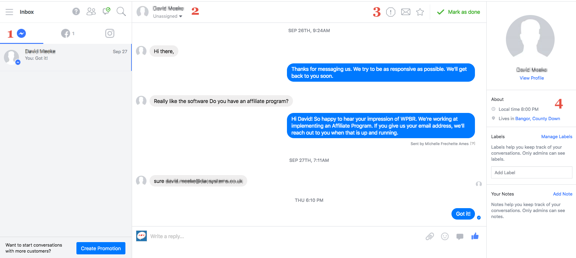Attach a file with the paperclip icon
This screenshot has width=576, height=258.
click(x=430, y=236)
